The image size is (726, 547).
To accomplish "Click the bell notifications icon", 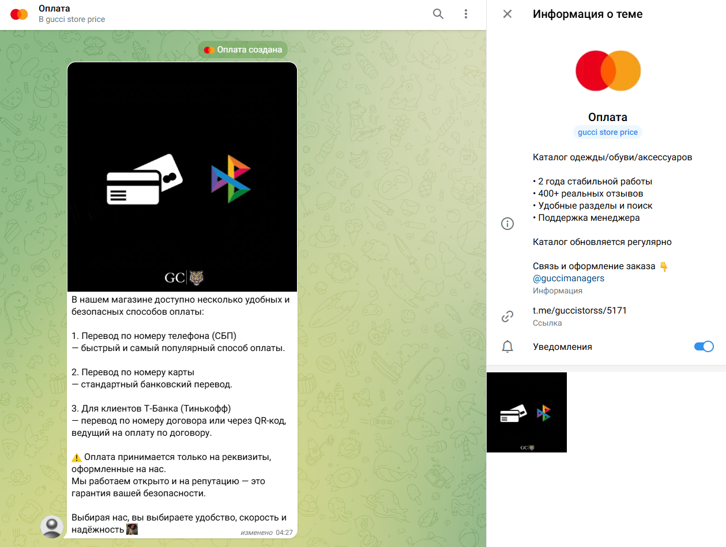I will [507, 346].
